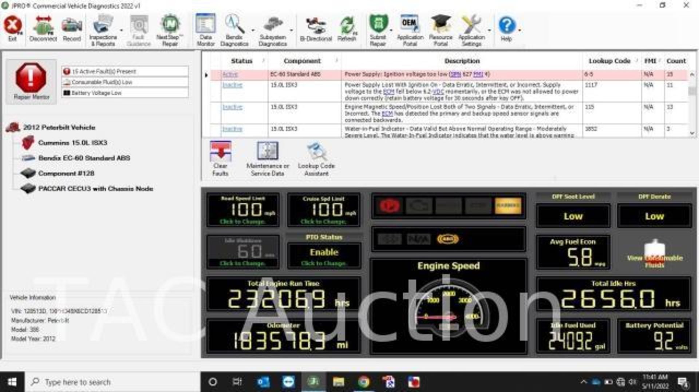Open the Lookup Code Assistant
The width and height of the screenshot is (699, 392).
click(316, 159)
